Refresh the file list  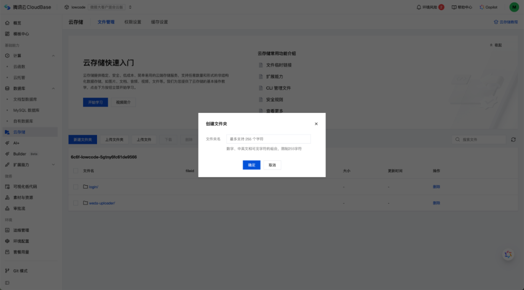click(514, 139)
